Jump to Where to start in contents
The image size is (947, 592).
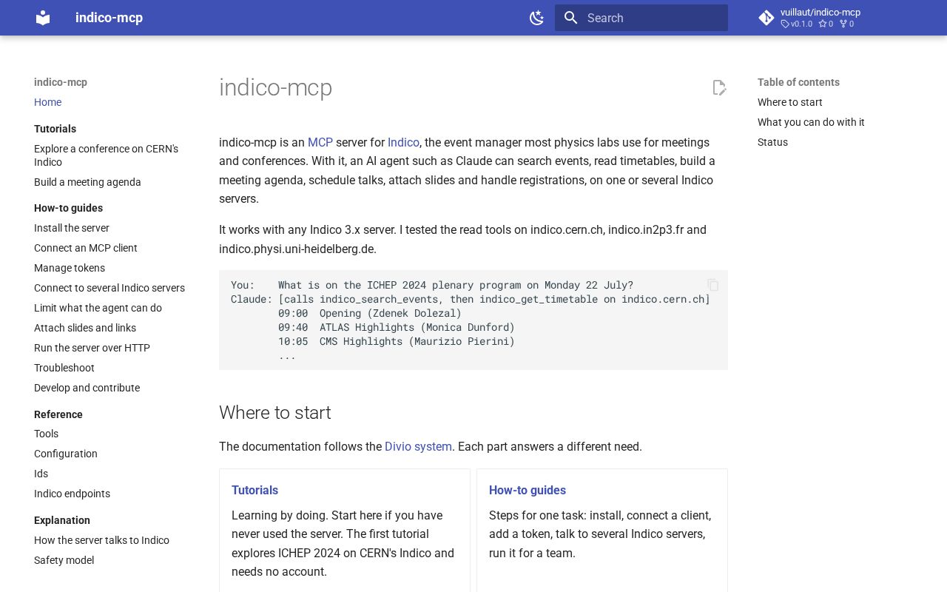(789, 102)
